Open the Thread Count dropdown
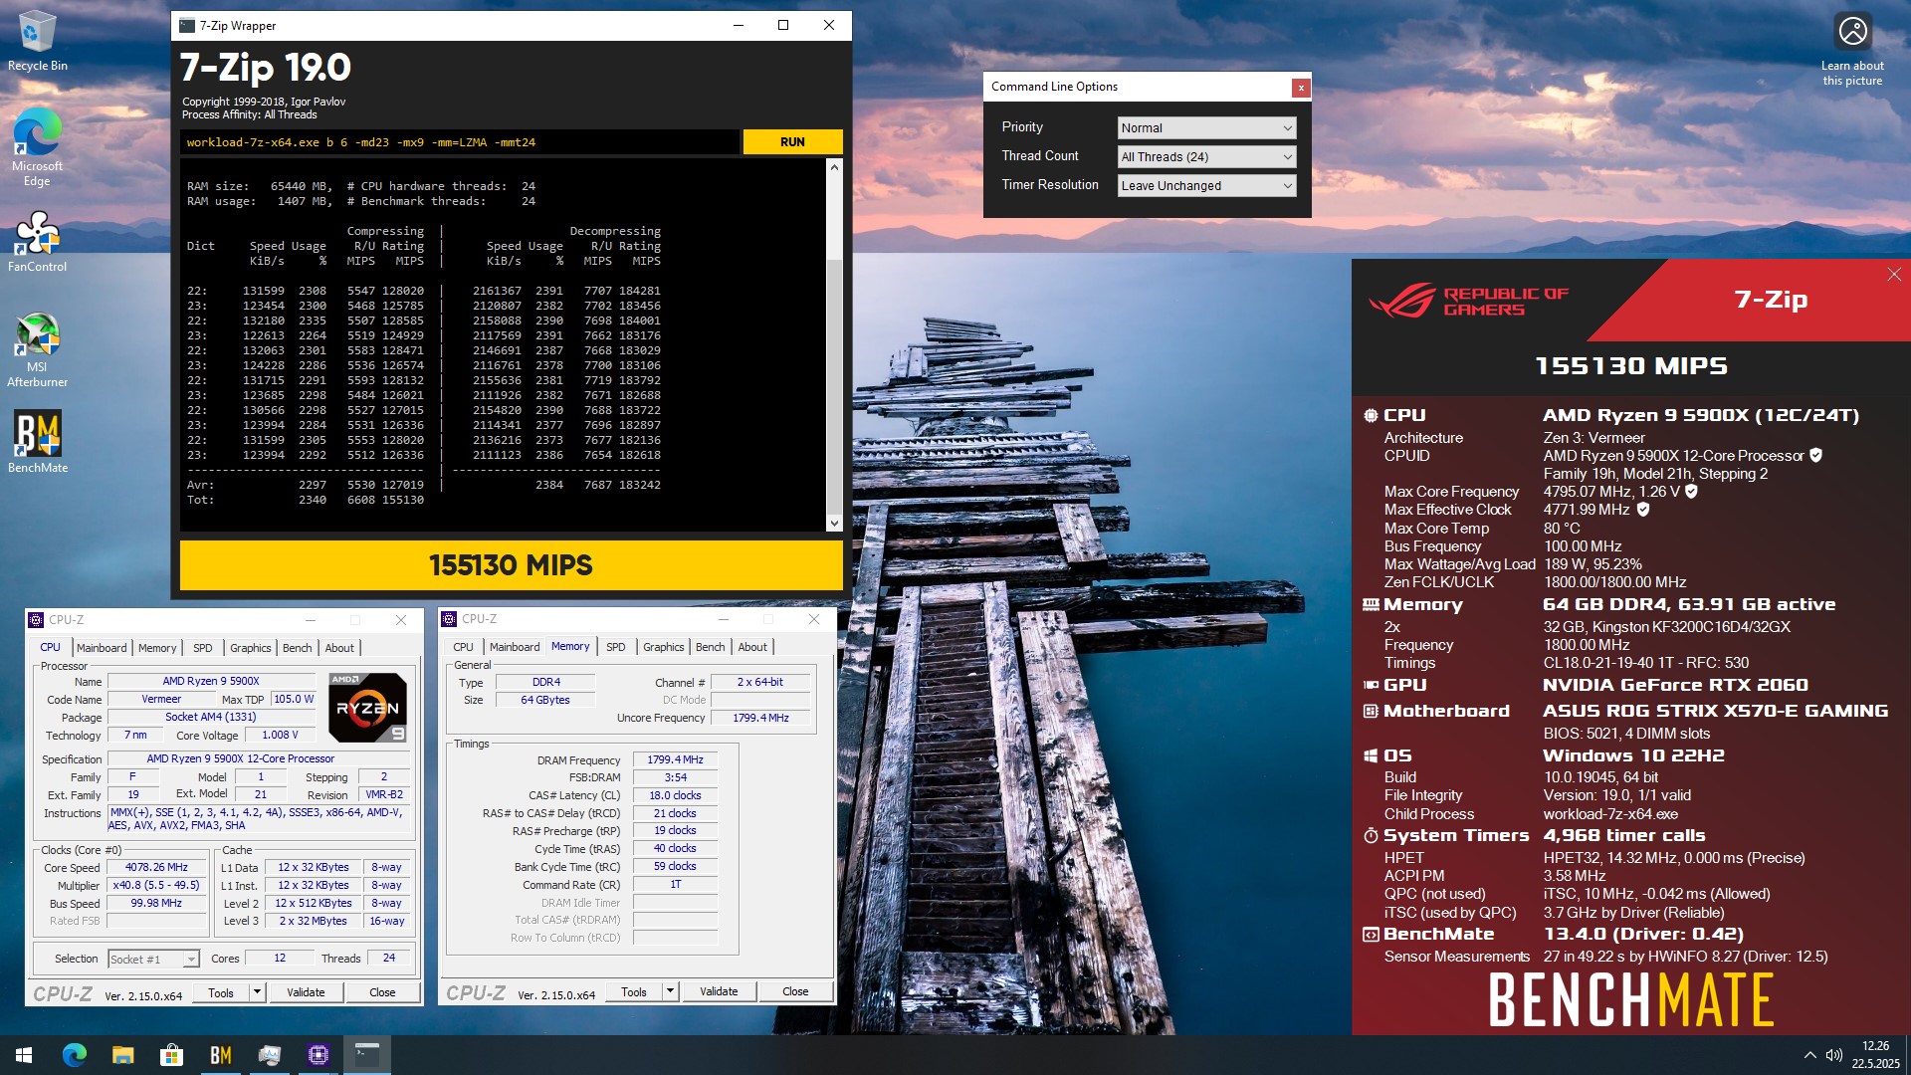This screenshot has width=1911, height=1075. point(1206,157)
